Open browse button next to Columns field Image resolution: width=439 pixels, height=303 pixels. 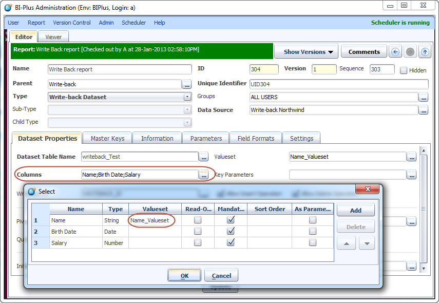point(204,175)
